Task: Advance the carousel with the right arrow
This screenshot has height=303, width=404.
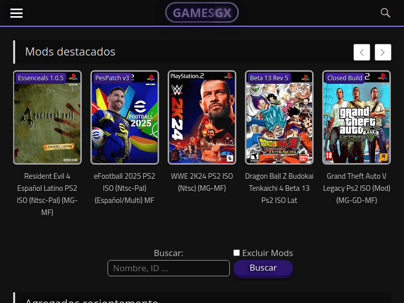Action: (x=383, y=52)
